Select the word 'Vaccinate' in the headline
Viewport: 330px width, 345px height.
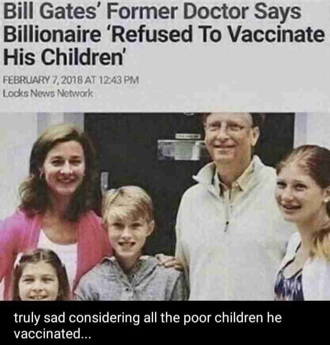277,34
